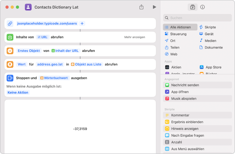Click the Angepinnt section header

[x=172, y=79]
